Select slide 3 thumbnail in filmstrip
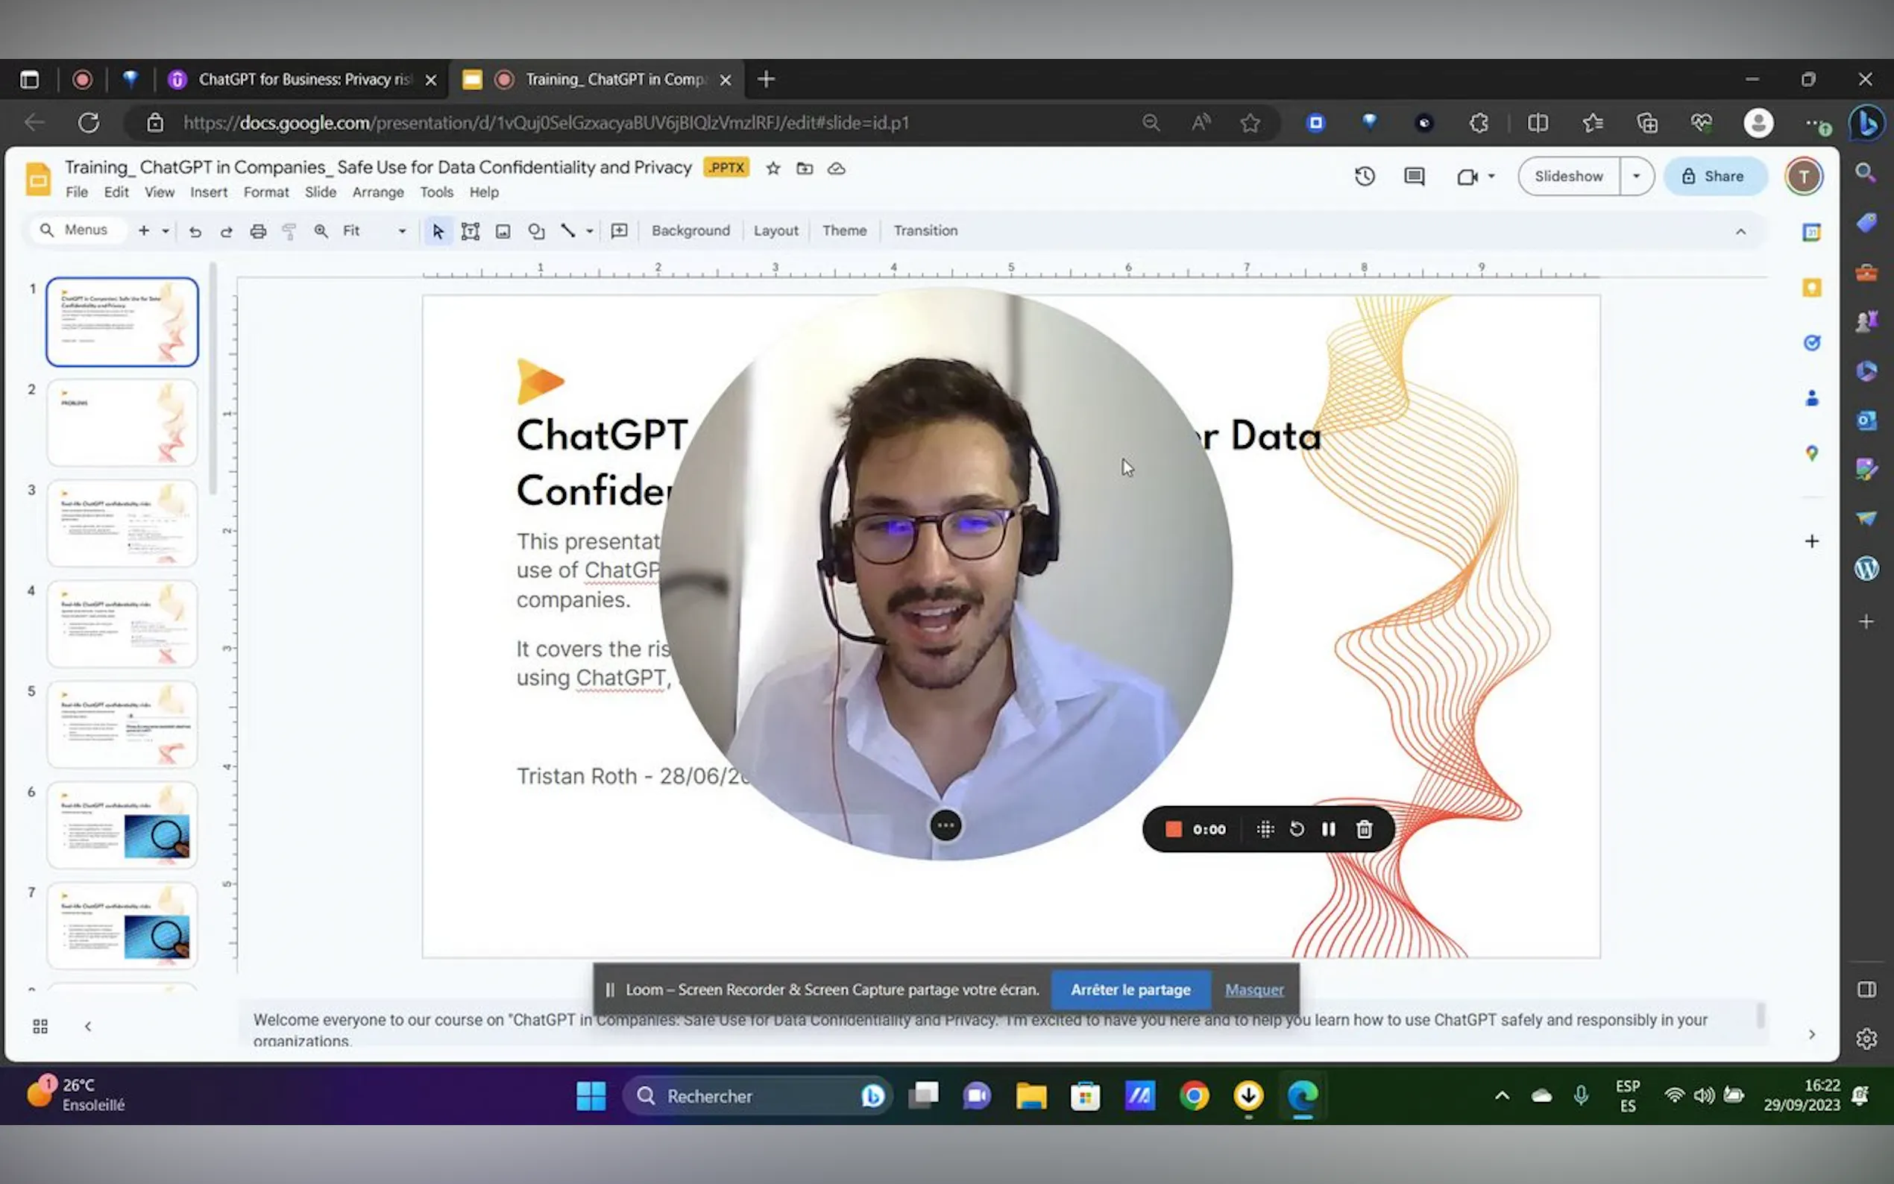Screen dimensions: 1894x1184 click(x=122, y=523)
